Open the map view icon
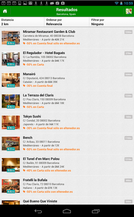 [128, 11]
